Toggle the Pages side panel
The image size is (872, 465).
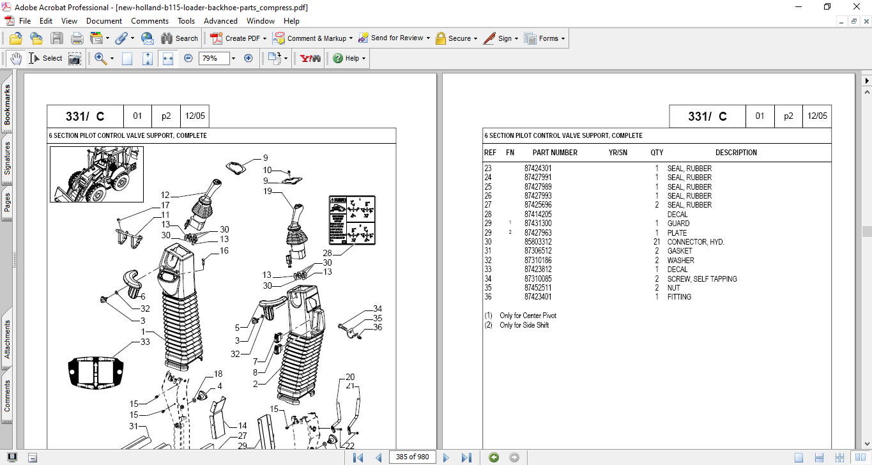coord(7,202)
